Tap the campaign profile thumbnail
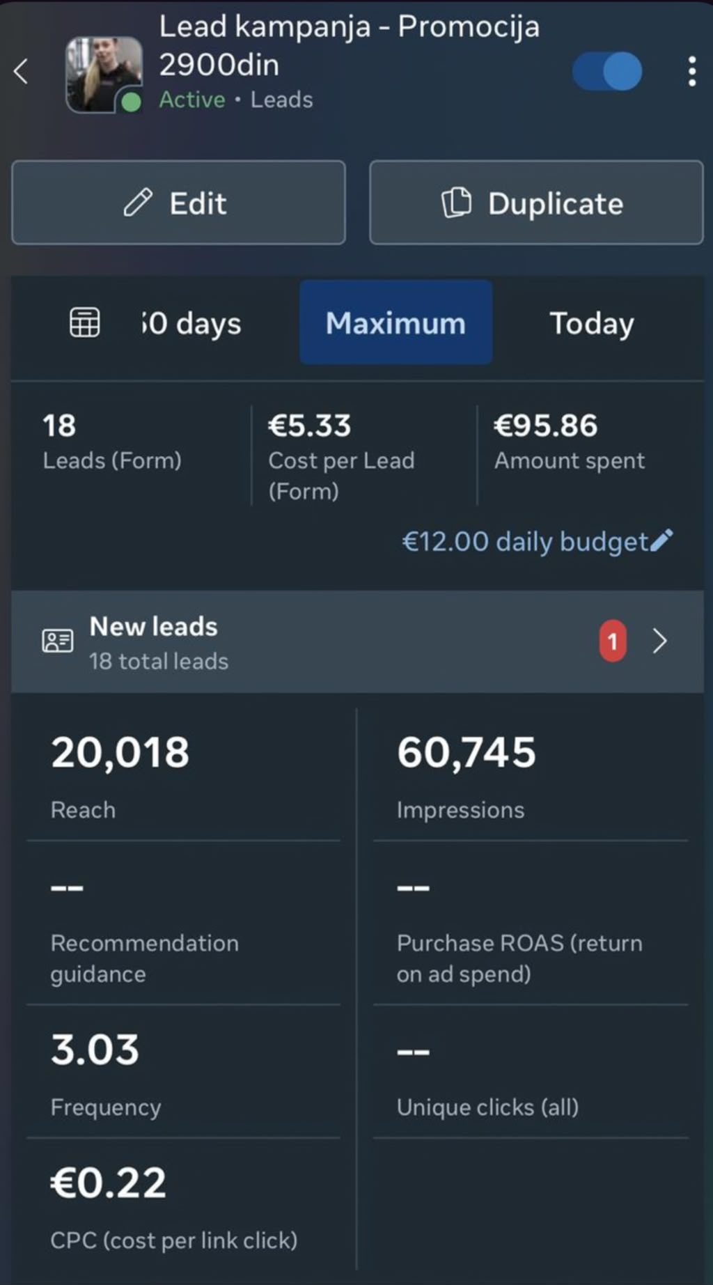This screenshot has width=713, height=1285. 104,75
